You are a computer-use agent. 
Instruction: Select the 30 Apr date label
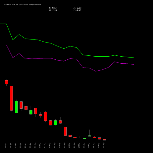(x=30, y=146)
